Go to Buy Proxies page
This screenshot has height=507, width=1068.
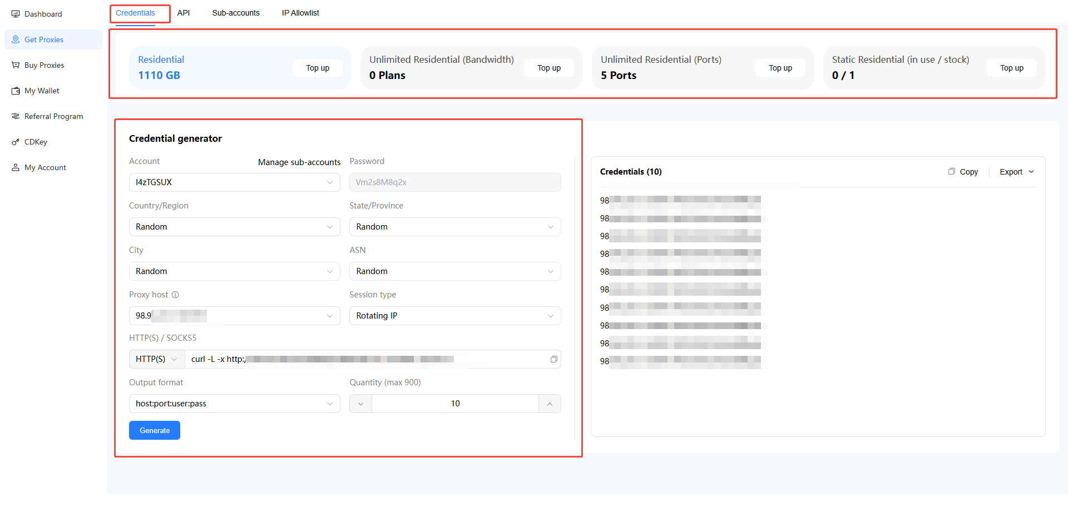click(53, 65)
